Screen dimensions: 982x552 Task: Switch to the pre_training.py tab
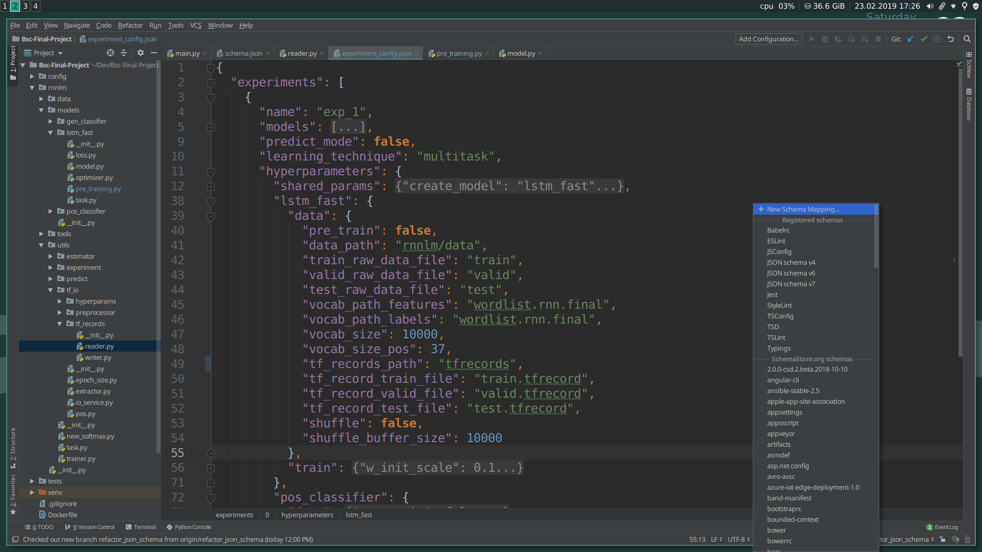tap(459, 53)
